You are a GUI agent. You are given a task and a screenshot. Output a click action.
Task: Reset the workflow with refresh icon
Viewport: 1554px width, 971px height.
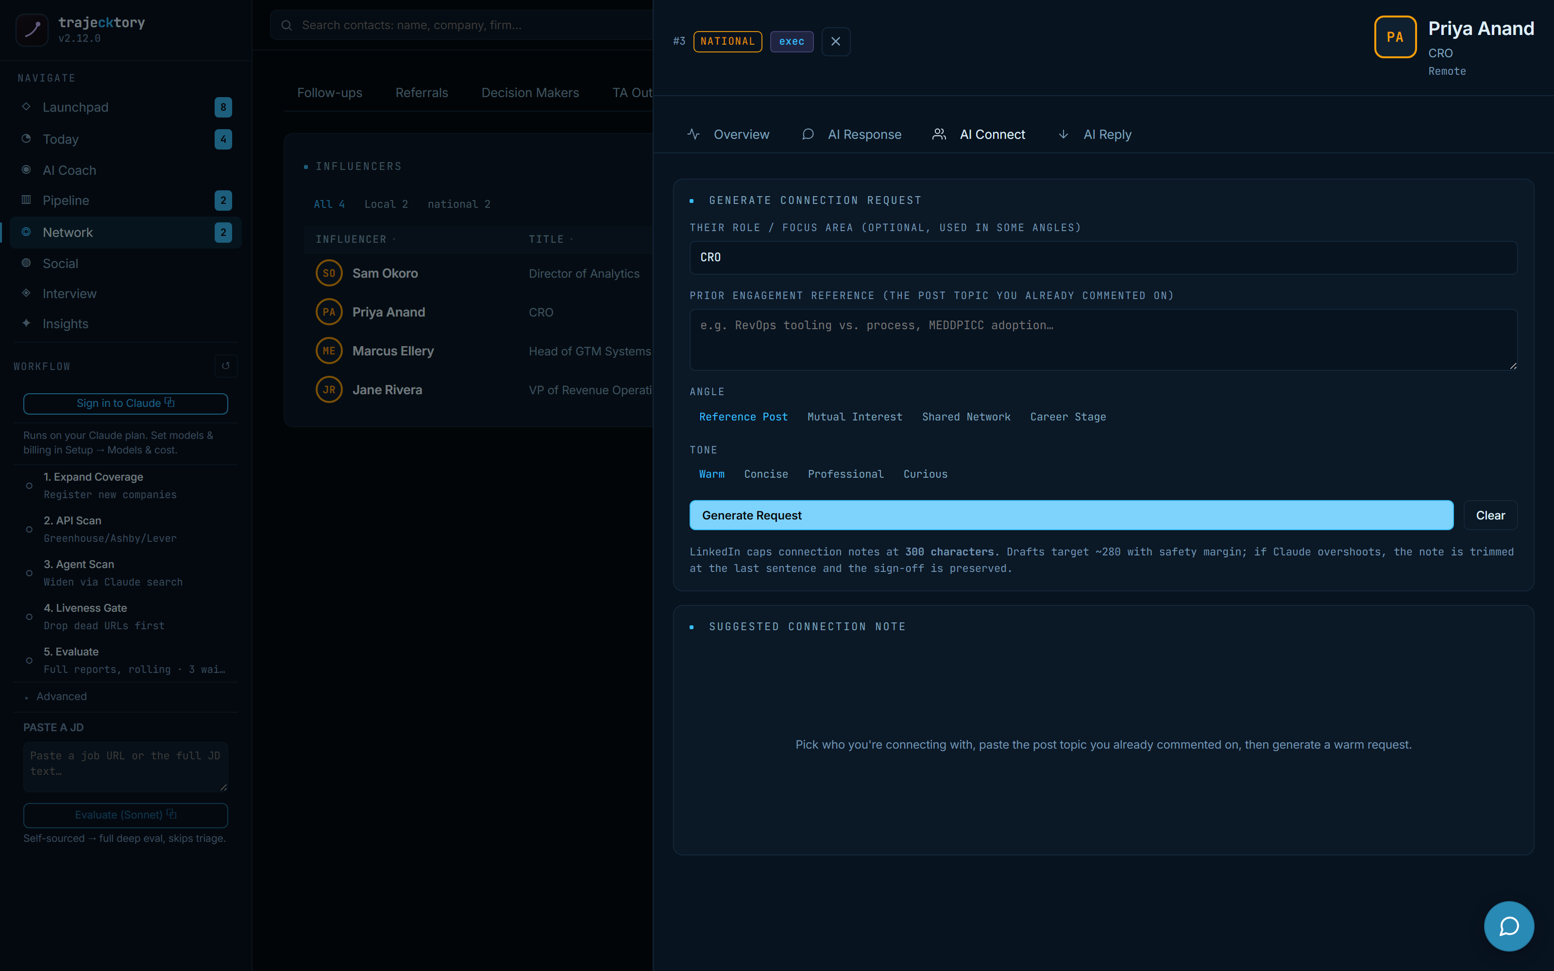click(226, 366)
